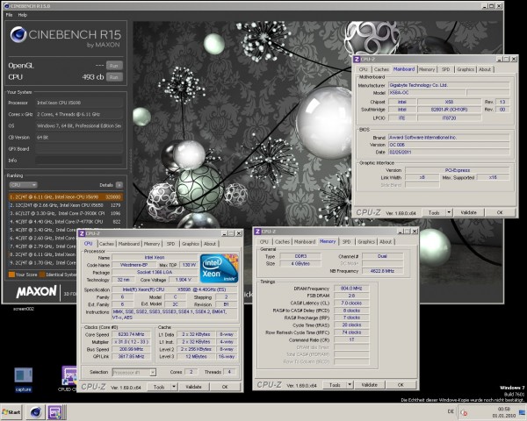Click the Info field in Your System
Viewport: 527px width, 421px height.
click(79, 161)
